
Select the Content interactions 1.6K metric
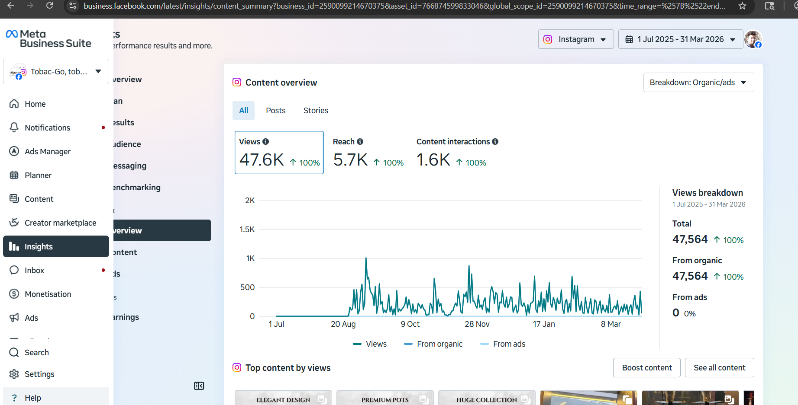(x=457, y=153)
